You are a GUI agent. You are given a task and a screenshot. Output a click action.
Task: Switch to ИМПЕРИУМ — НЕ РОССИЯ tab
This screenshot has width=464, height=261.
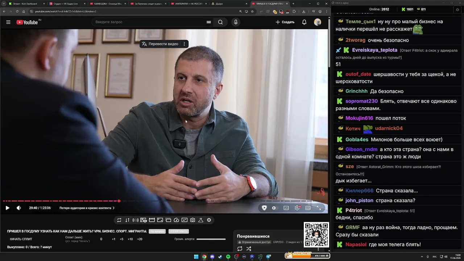pos(188,4)
